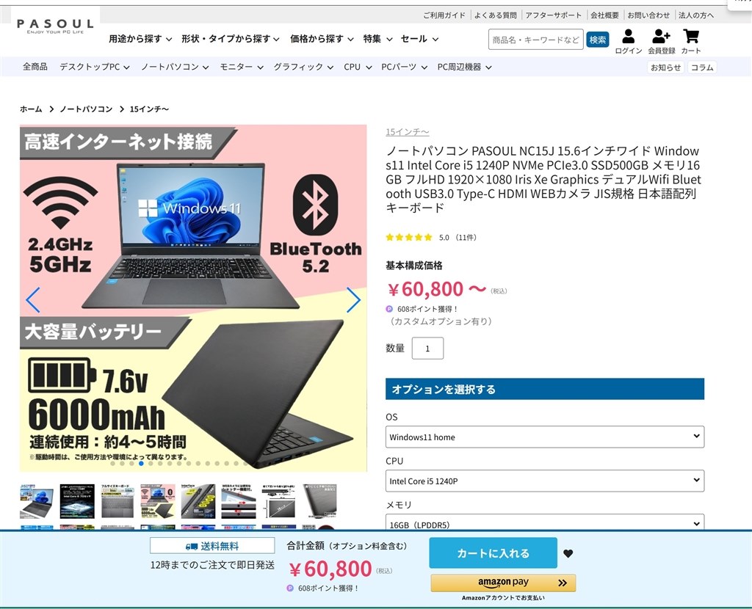Image resolution: width=752 pixels, height=609 pixels.
Task: Show next product image arrow
Action: click(x=353, y=300)
